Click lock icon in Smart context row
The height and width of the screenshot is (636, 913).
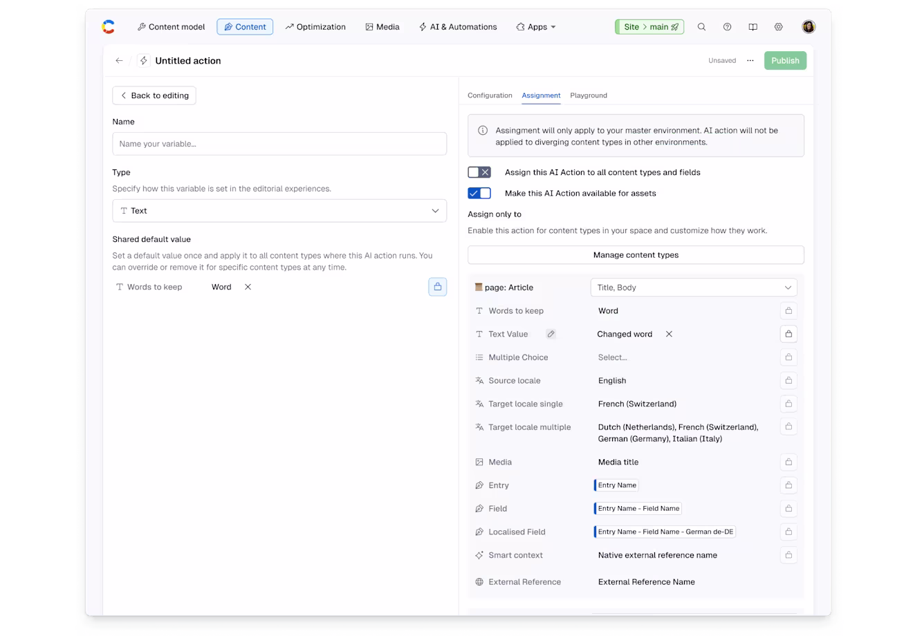click(x=788, y=555)
